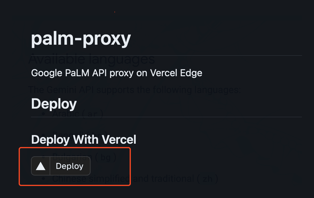
Task: Click the Vercel triangle logo icon
Action: (41, 166)
